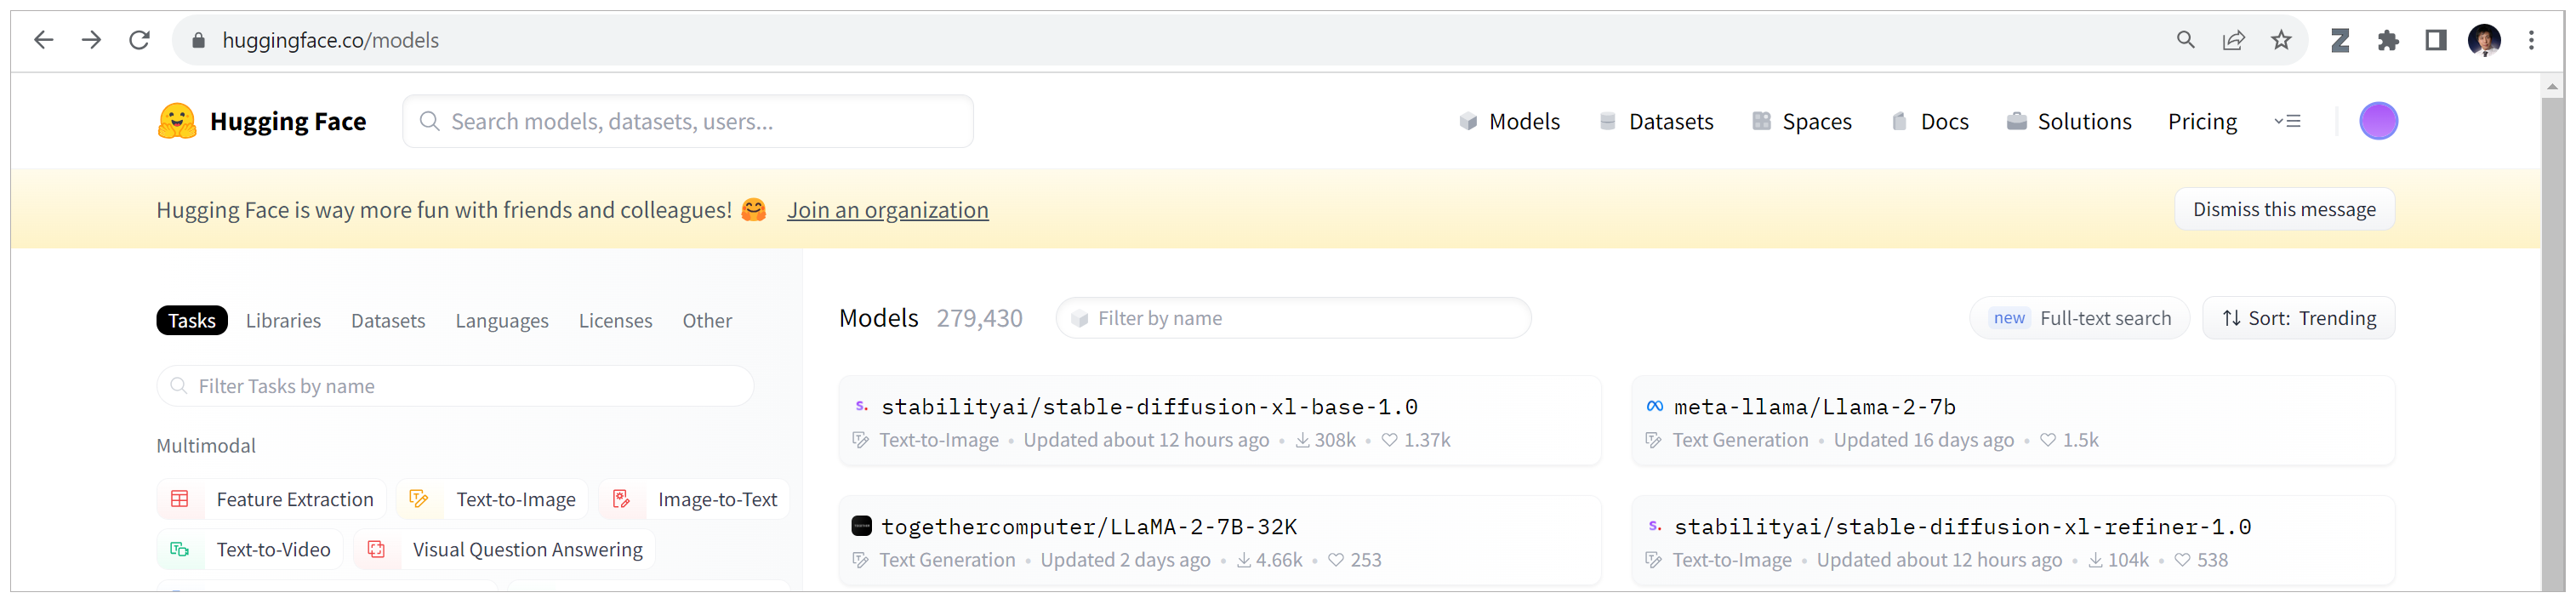Toggle the Image-to-Text task filter
Viewport: 2576px width, 604px height.
click(695, 499)
